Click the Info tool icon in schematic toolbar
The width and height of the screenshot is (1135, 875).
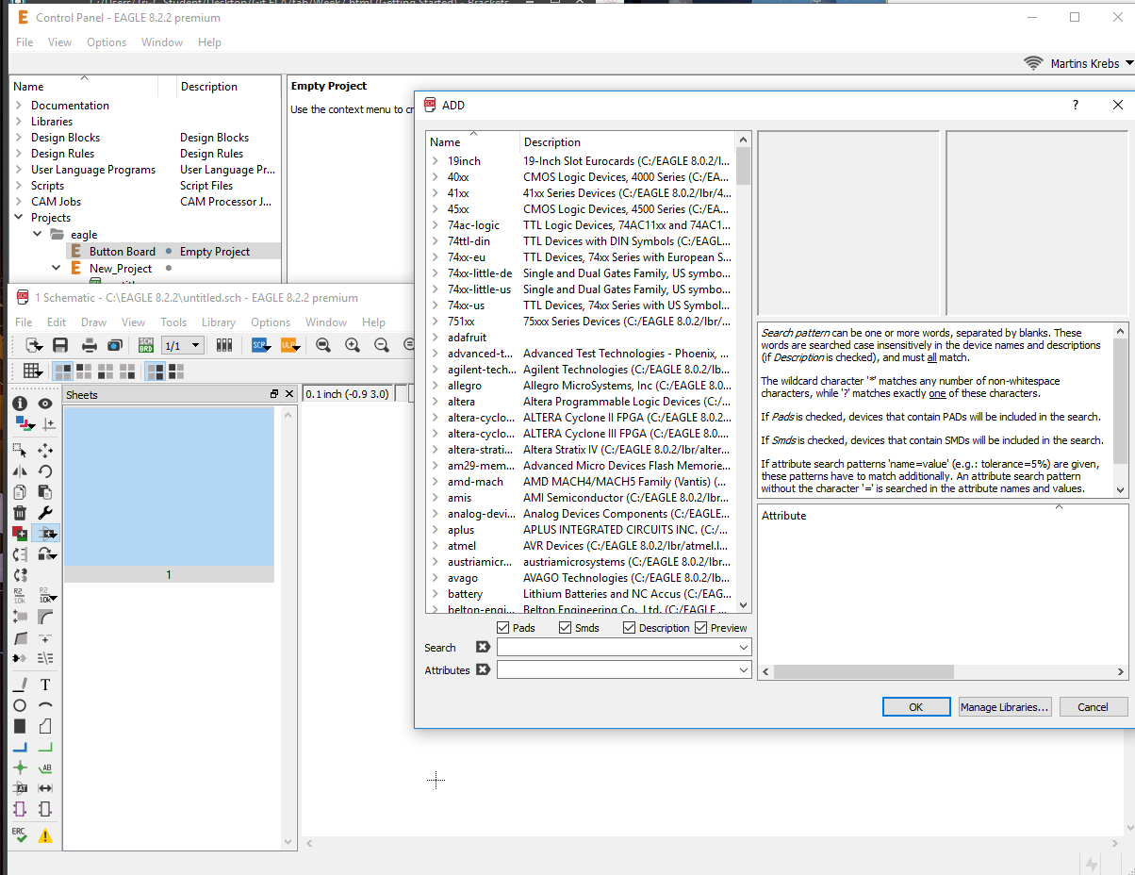(x=20, y=404)
